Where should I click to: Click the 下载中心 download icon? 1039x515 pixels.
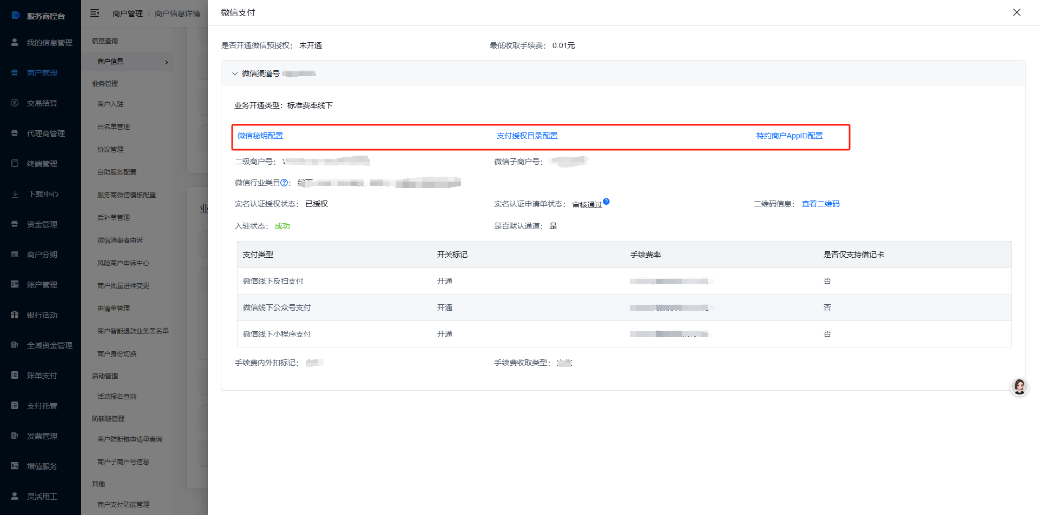(15, 194)
